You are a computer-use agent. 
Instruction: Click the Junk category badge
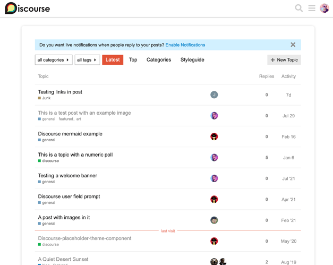coord(44,98)
